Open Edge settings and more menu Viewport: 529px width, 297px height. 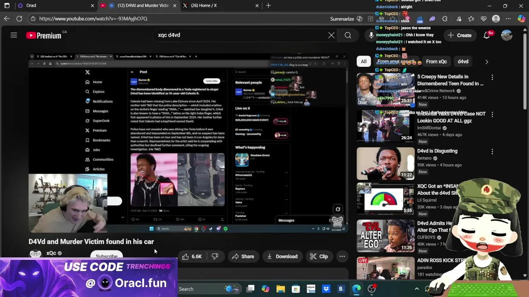click(508, 19)
